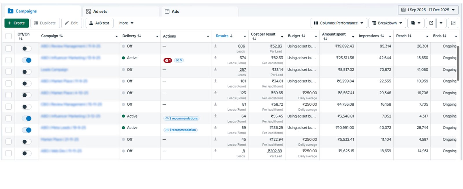Turn on the first campaign's toggle
The image size is (463, 189).
27,49
